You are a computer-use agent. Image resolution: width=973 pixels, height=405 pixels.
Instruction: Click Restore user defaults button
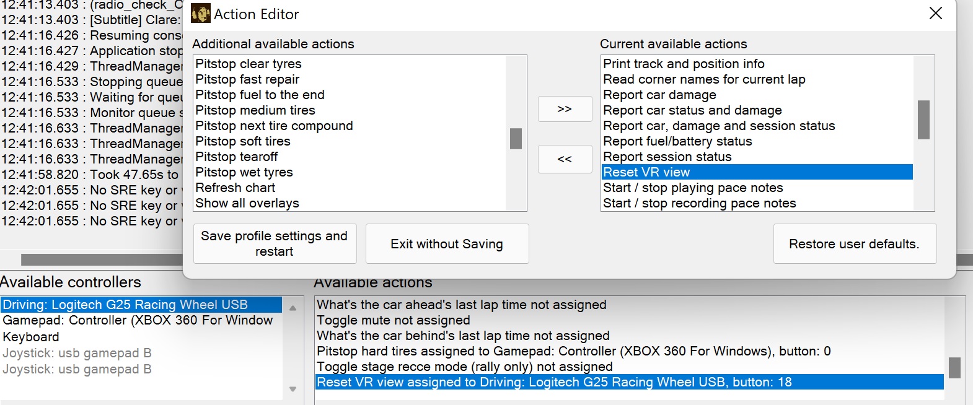(855, 243)
